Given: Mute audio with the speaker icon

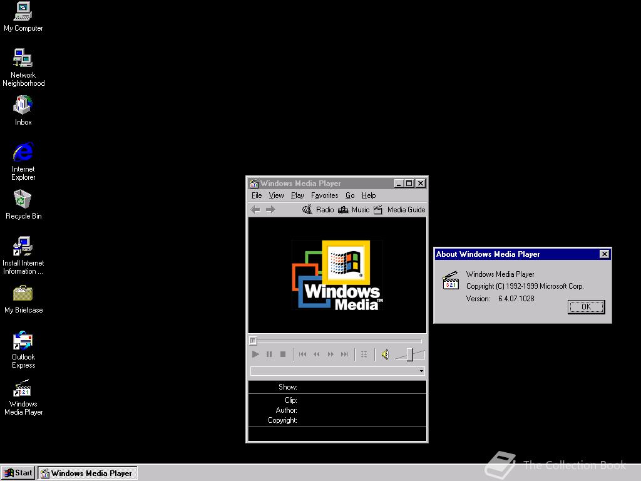Looking at the screenshot, I should coord(385,354).
